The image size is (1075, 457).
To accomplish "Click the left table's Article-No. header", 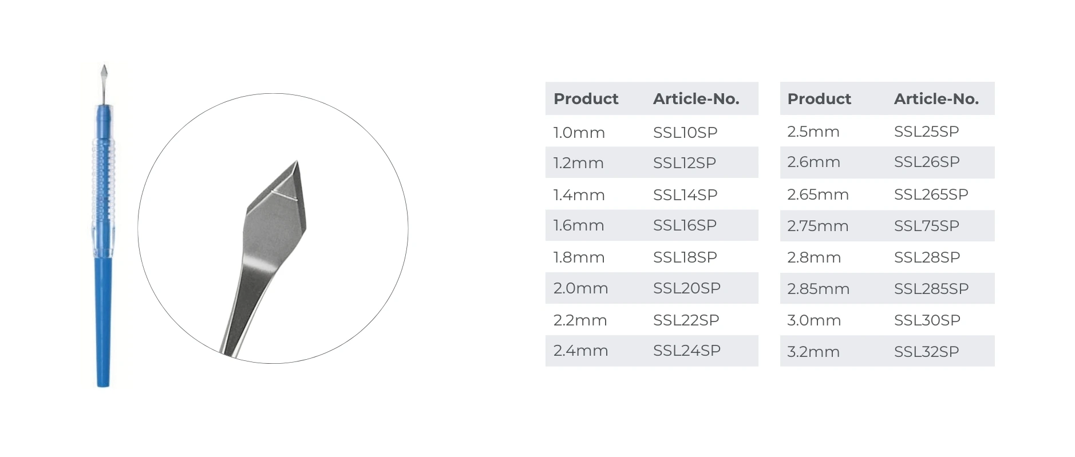I will coord(696,99).
